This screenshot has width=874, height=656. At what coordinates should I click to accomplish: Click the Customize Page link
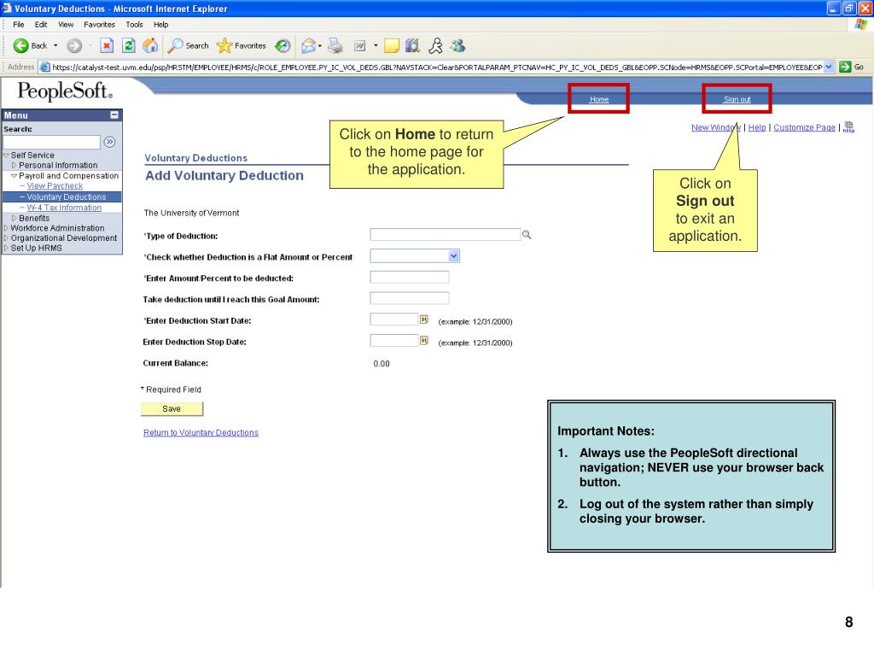804,127
